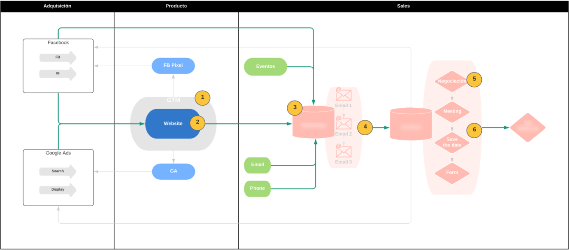Select the Email 3 envelope icon
This screenshot has width=569, height=250.
click(x=344, y=151)
